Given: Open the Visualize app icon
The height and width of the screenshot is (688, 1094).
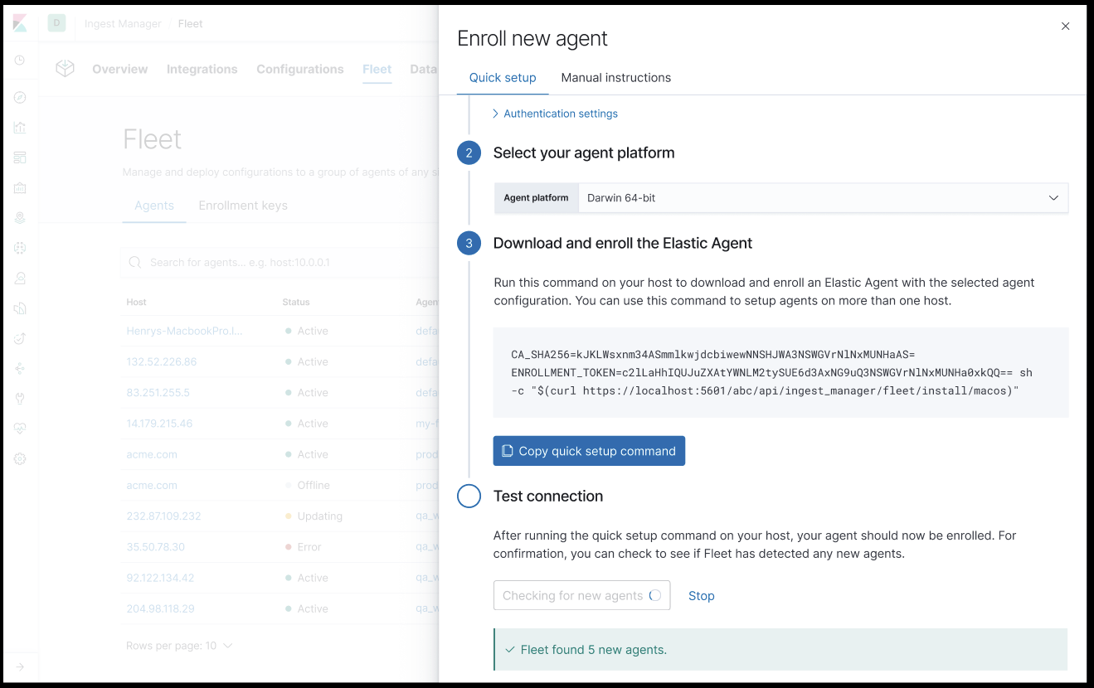Looking at the screenshot, I should (x=20, y=127).
